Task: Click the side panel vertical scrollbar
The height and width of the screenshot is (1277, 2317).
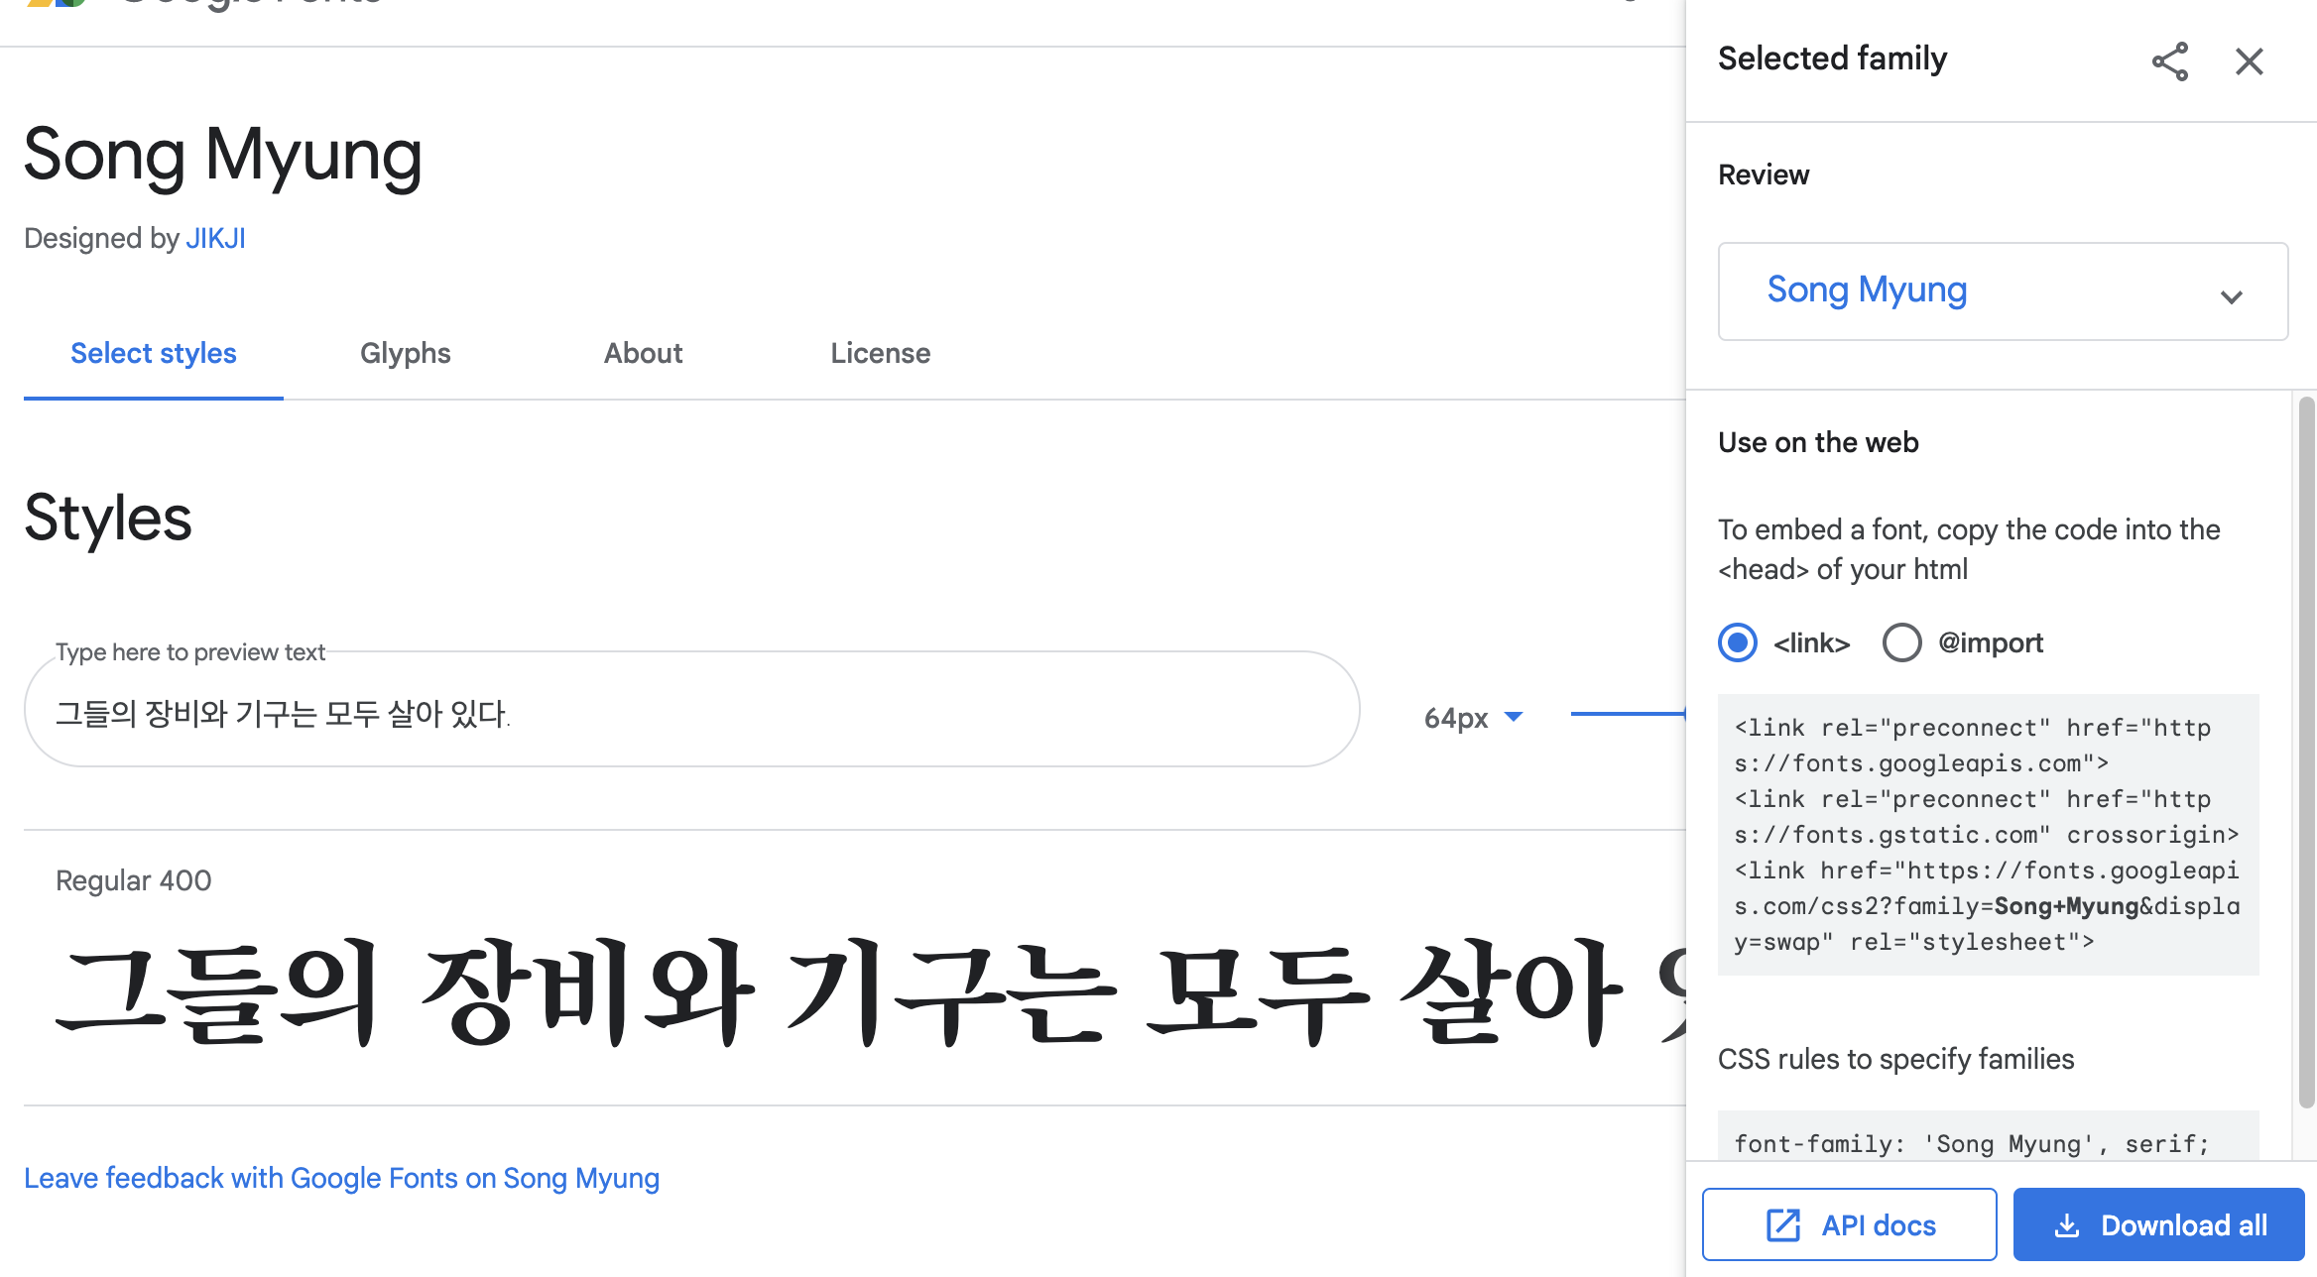Action: pos(2306,754)
